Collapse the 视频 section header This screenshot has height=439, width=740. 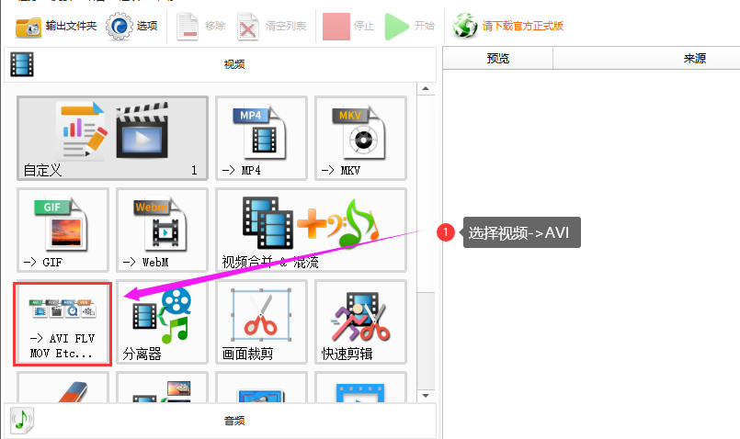click(x=220, y=64)
